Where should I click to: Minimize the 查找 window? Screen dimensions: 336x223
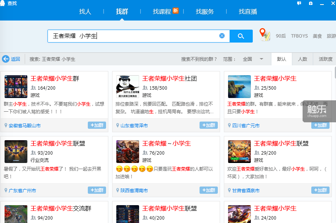click(x=322, y=4)
